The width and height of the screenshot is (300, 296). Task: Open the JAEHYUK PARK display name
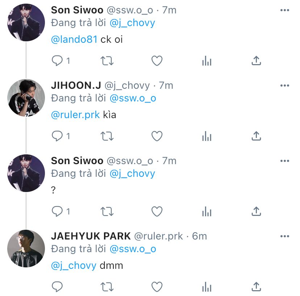pyautogui.click(x=91, y=236)
